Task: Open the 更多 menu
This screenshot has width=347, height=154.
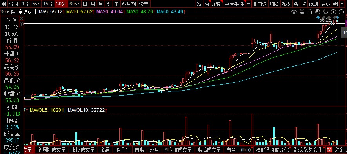Action: click(x=325, y=4)
